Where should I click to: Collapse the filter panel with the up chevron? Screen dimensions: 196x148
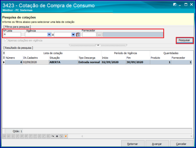tap(98, 45)
